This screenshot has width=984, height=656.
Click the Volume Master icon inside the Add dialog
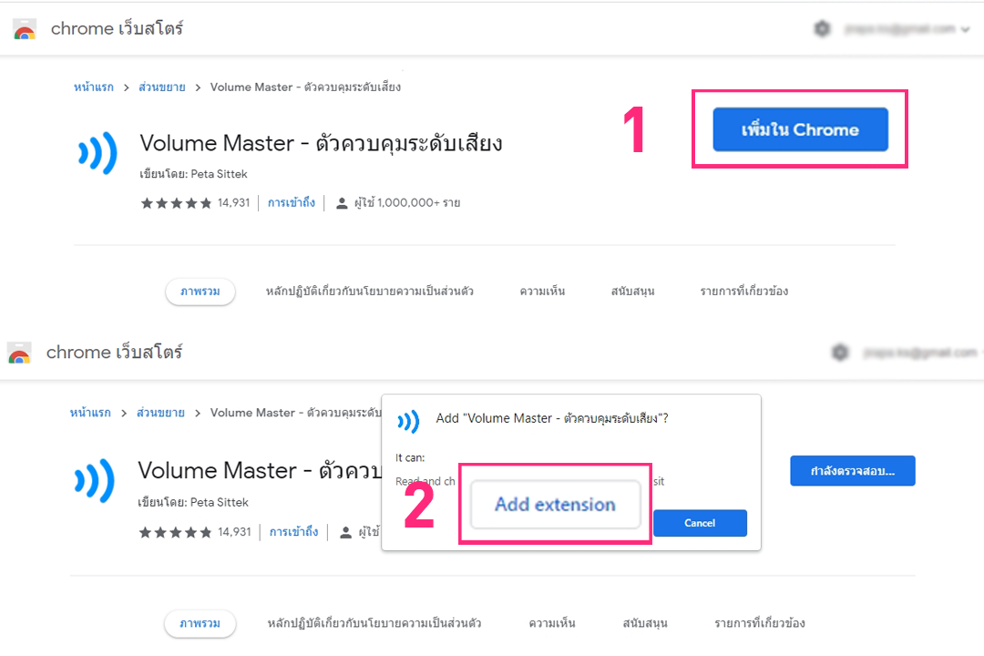pyautogui.click(x=409, y=420)
